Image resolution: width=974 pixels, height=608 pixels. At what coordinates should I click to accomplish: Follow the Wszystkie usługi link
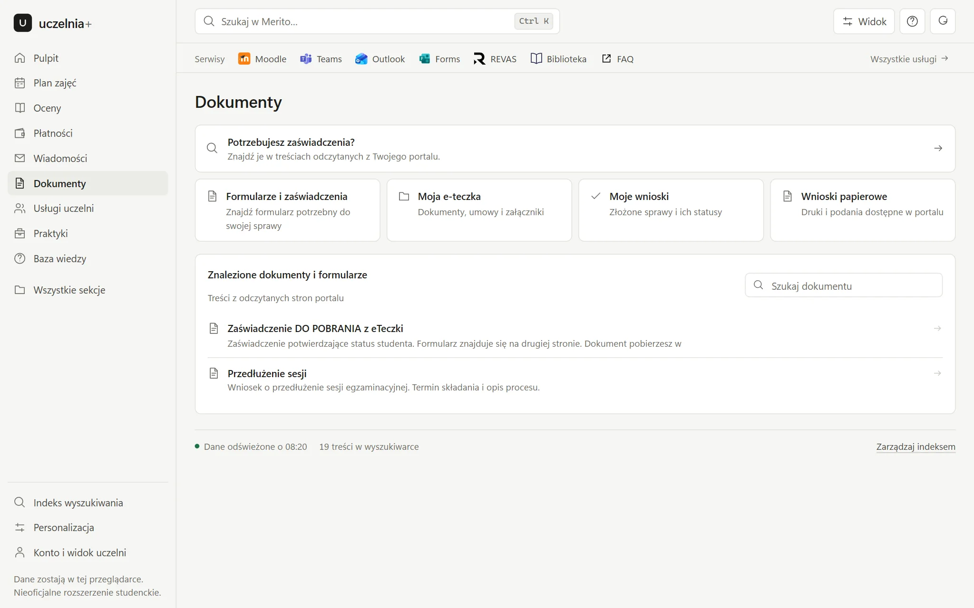tap(909, 59)
